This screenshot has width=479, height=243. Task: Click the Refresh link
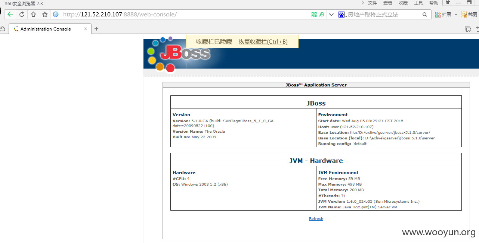[316, 219]
